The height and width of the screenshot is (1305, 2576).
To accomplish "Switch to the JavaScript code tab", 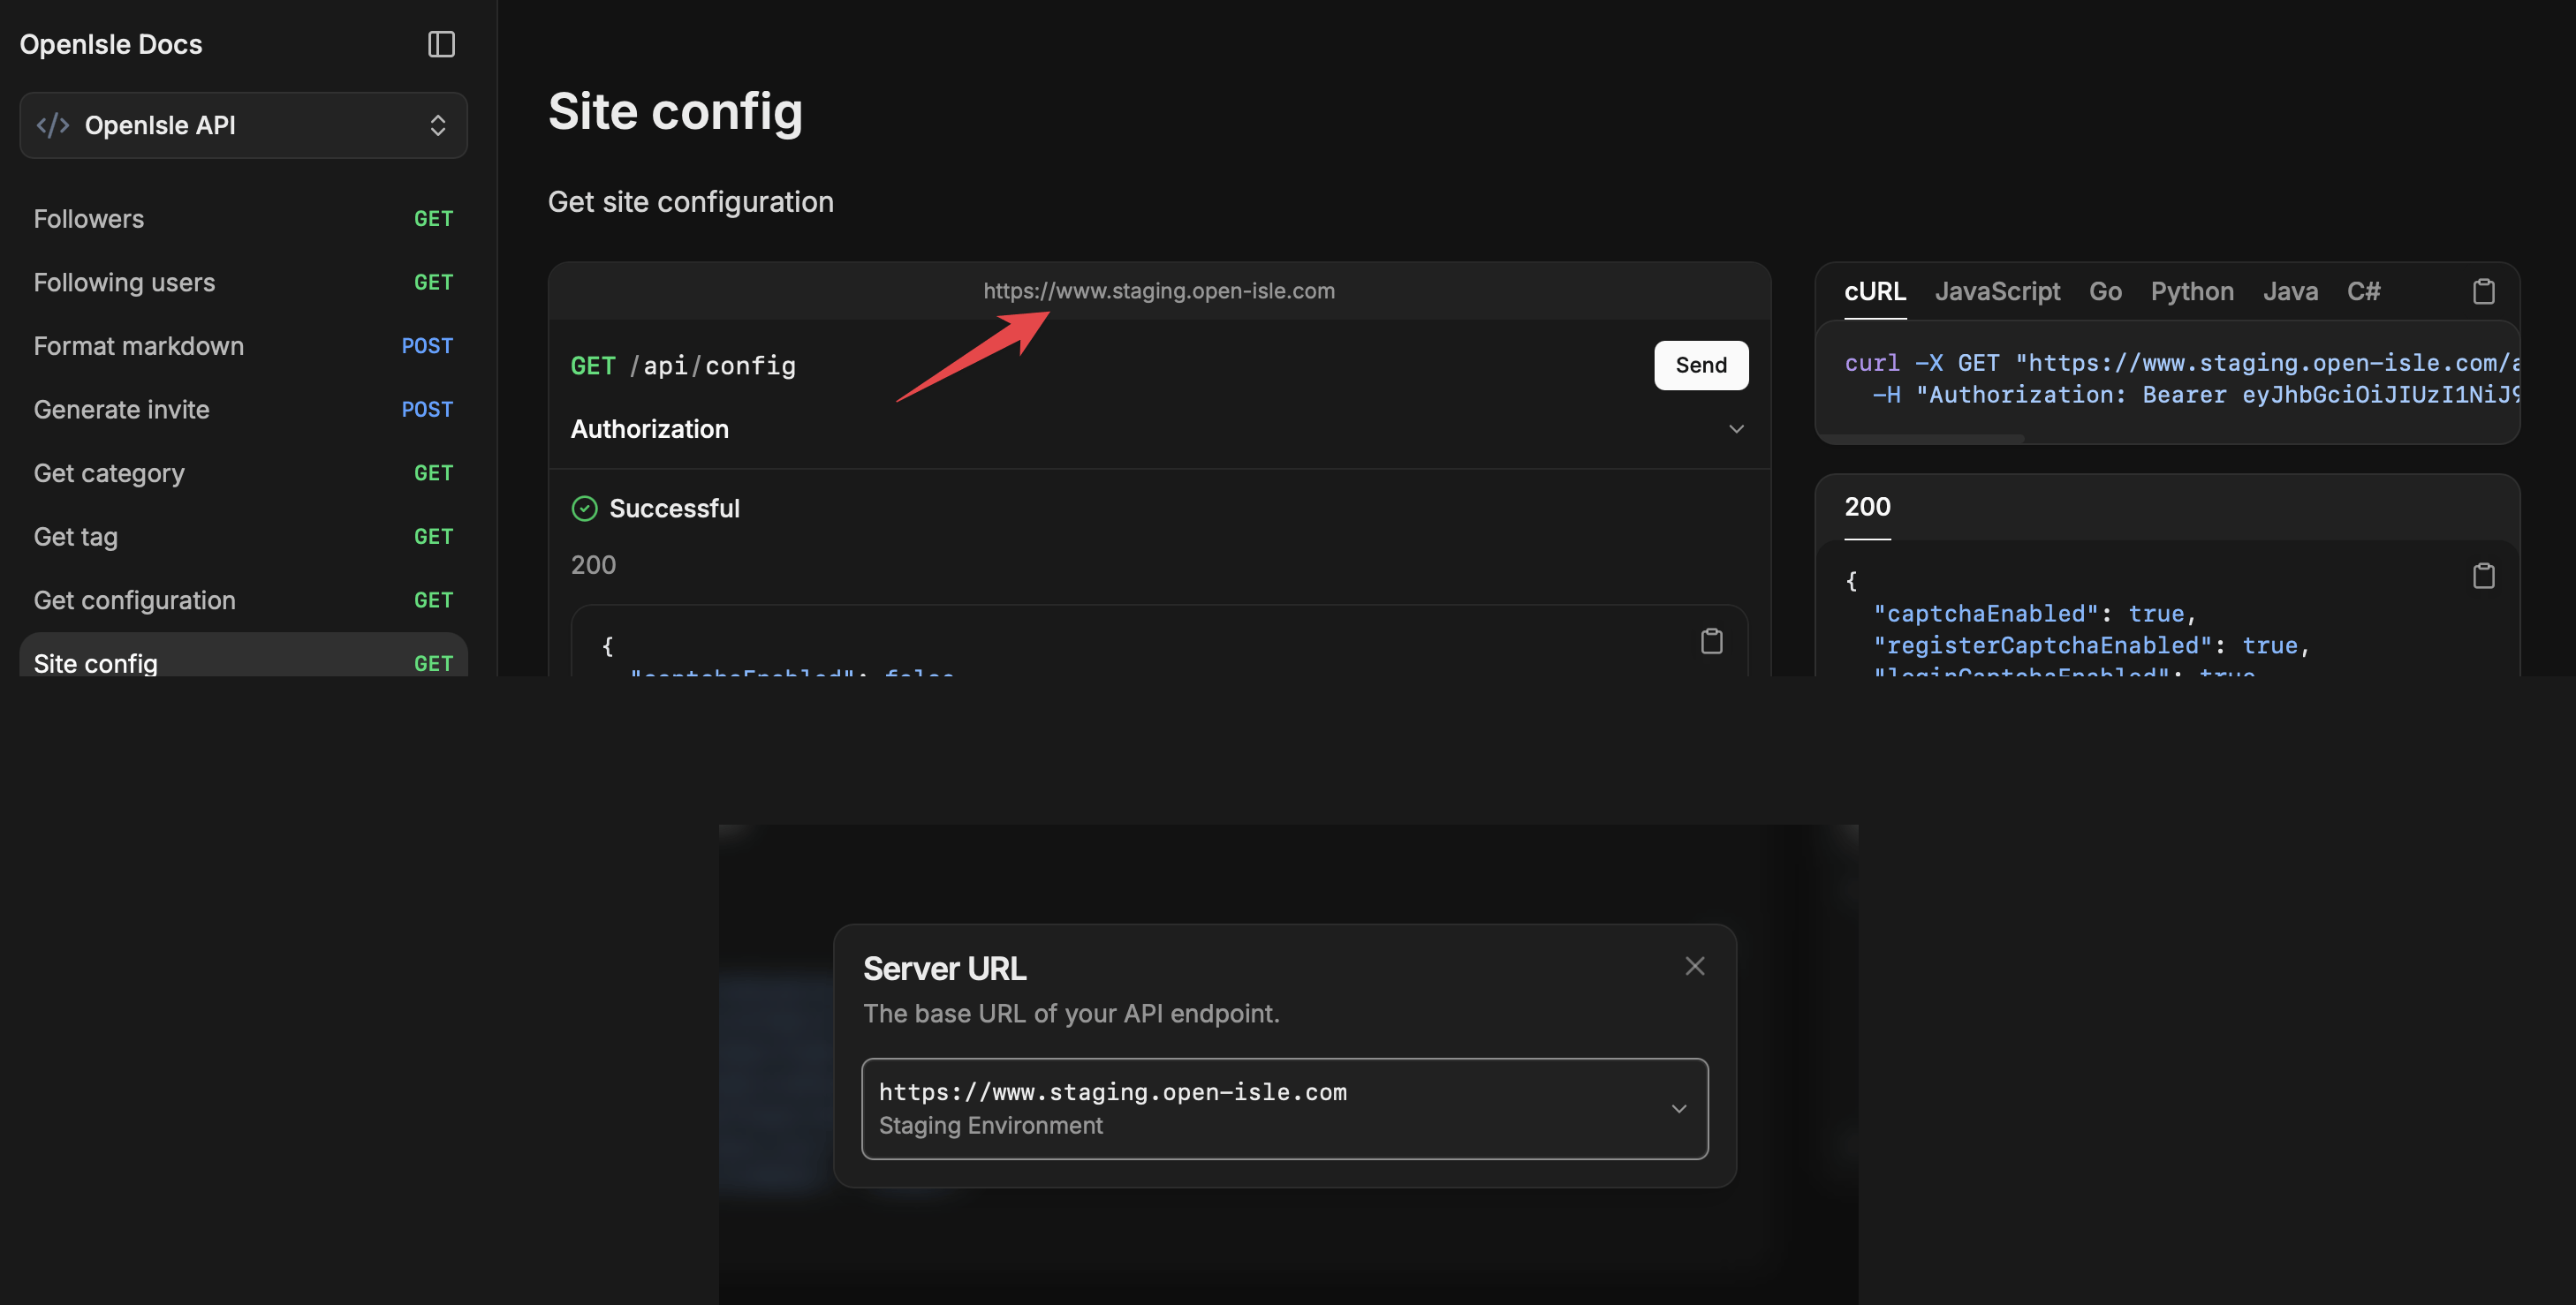I will click(1997, 291).
